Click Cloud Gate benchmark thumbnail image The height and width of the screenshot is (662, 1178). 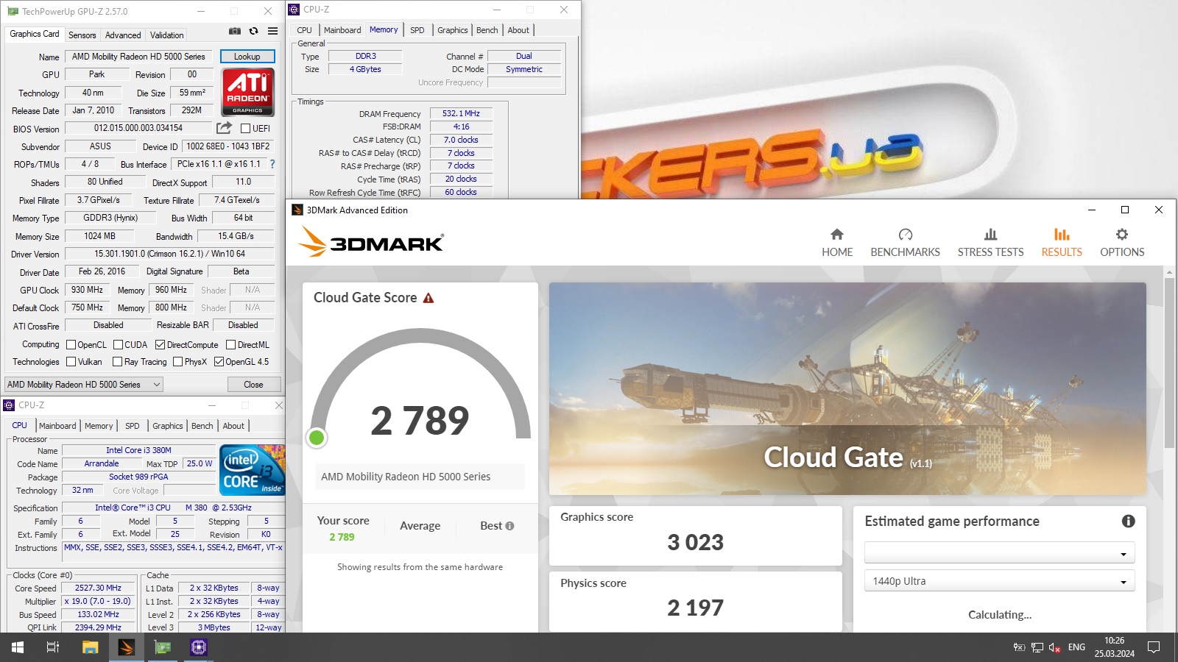[847, 388]
